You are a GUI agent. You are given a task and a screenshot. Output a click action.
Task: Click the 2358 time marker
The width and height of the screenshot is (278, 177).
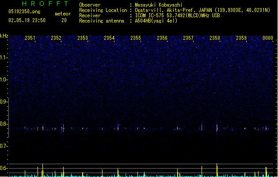pos(215,38)
